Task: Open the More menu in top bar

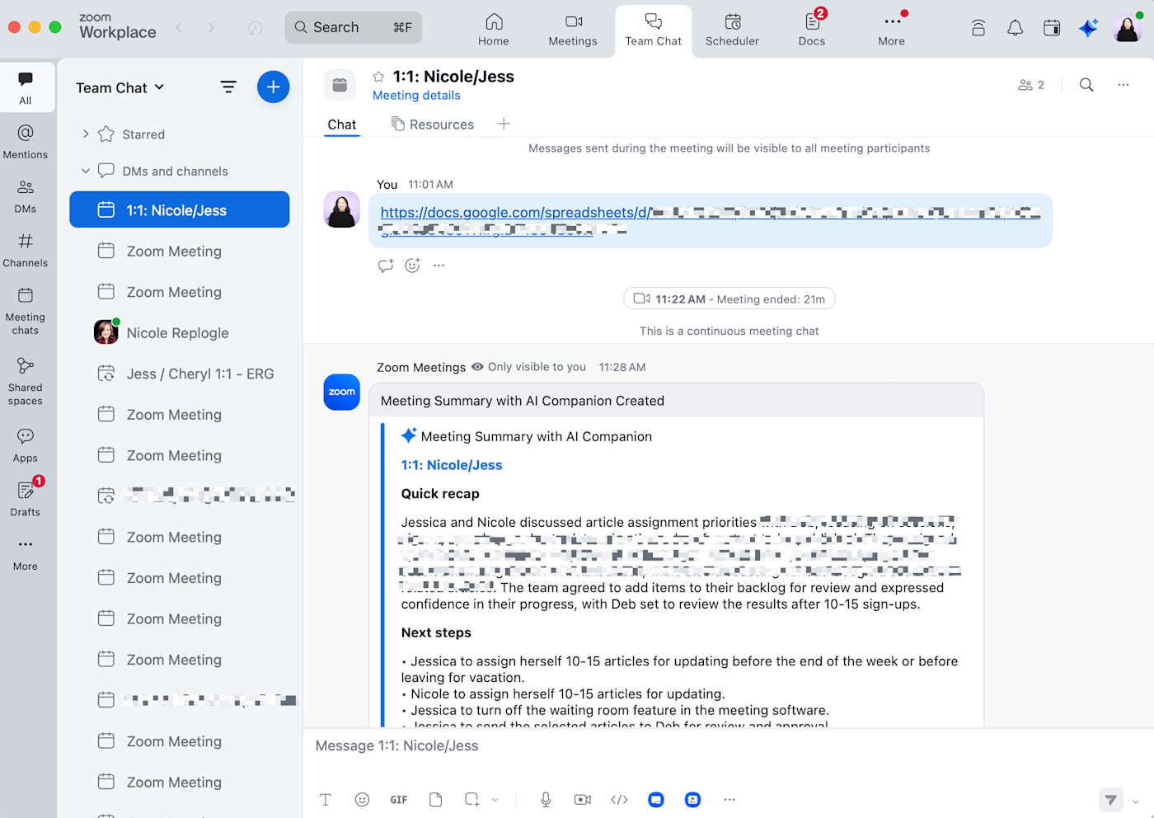Action: 892,31
